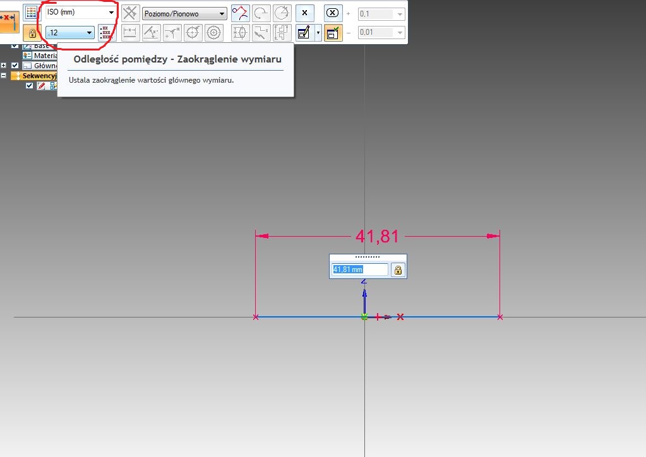
Task: Click the red 41,81 dimension text
Action: [x=377, y=237]
